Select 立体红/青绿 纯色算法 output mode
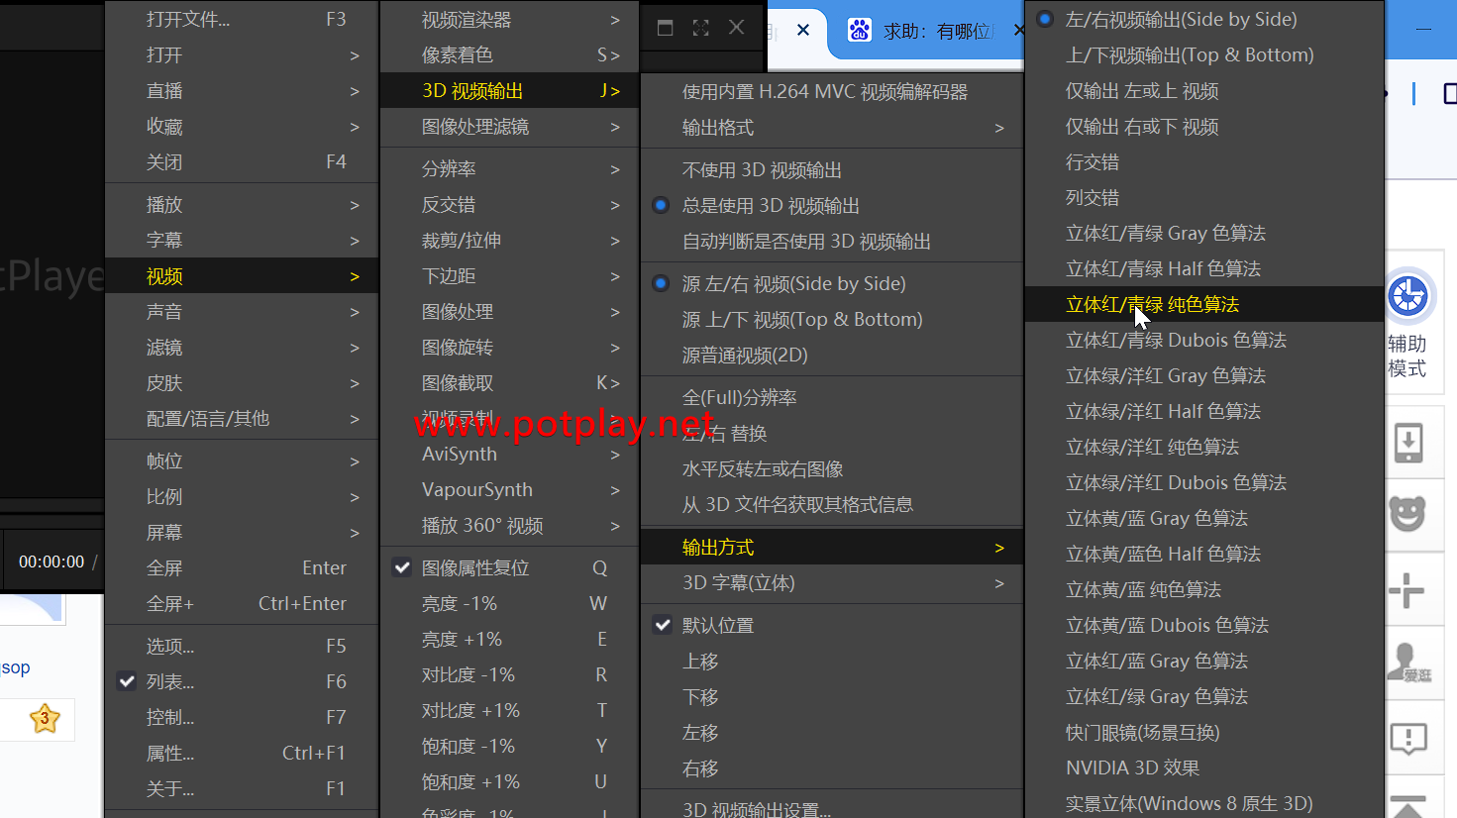 (1204, 304)
